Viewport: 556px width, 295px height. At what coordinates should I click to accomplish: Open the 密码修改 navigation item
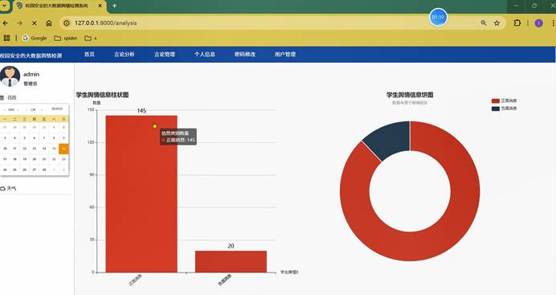[245, 54]
